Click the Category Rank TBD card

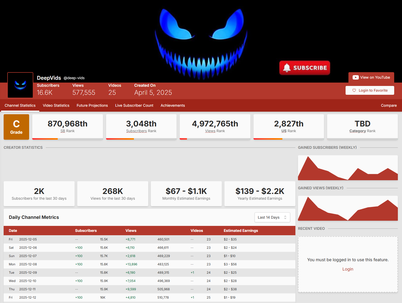click(362, 126)
